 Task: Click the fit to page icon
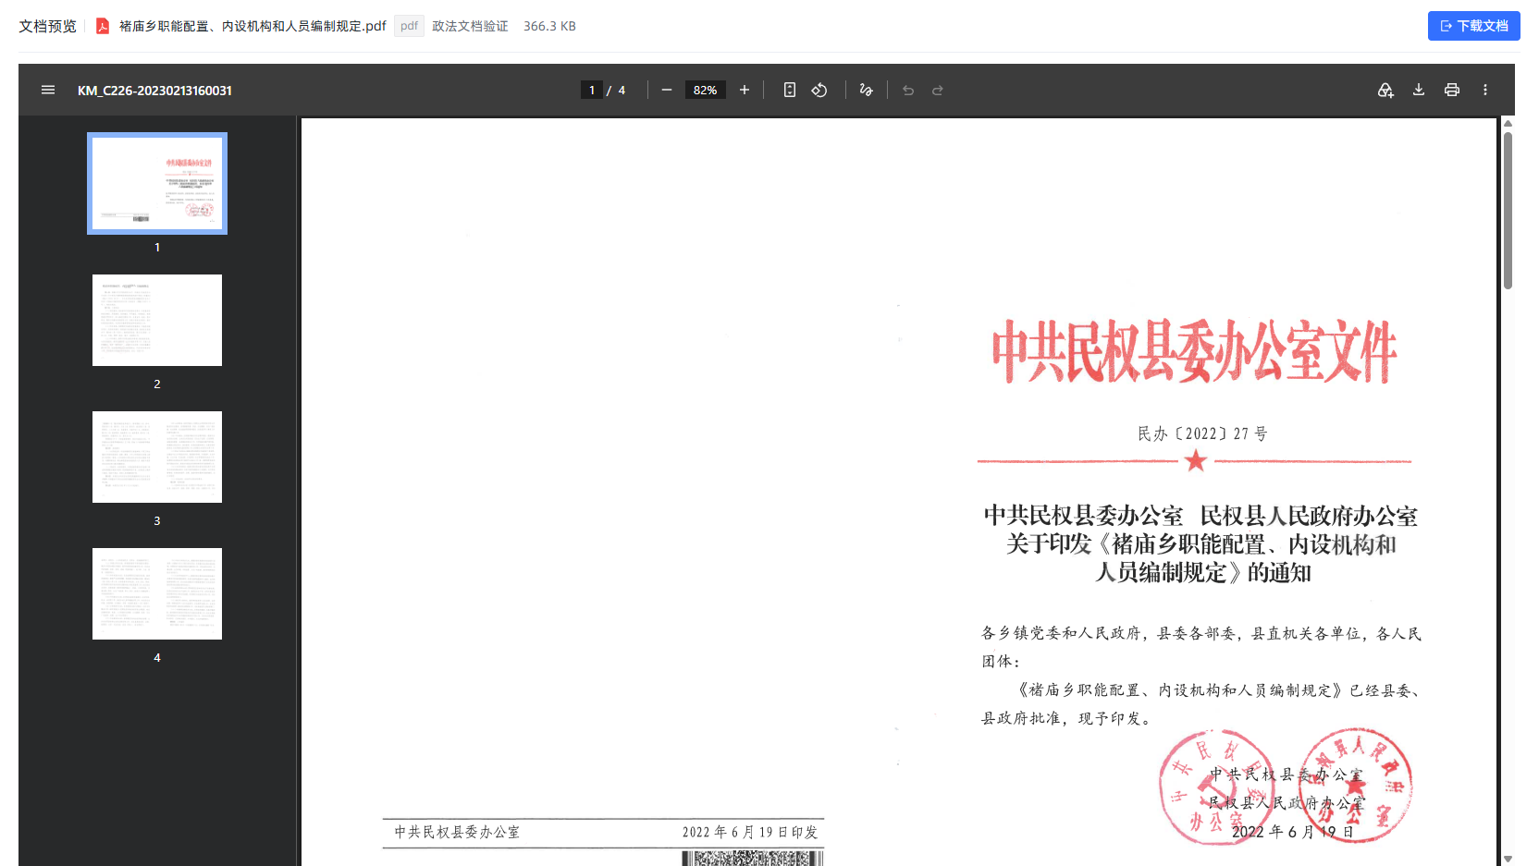pyautogui.click(x=789, y=90)
